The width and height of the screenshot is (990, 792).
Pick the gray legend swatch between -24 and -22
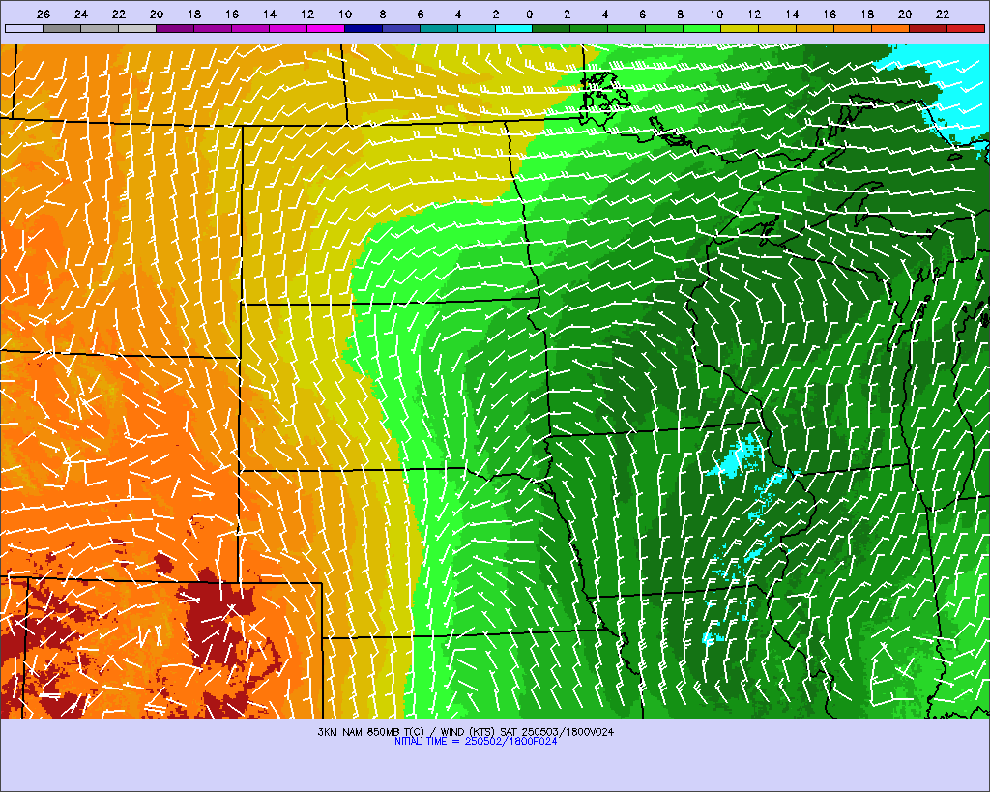click(x=100, y=28)
